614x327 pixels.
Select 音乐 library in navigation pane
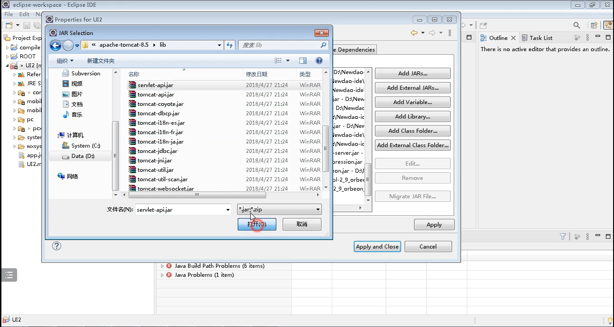tap(77, 114)
